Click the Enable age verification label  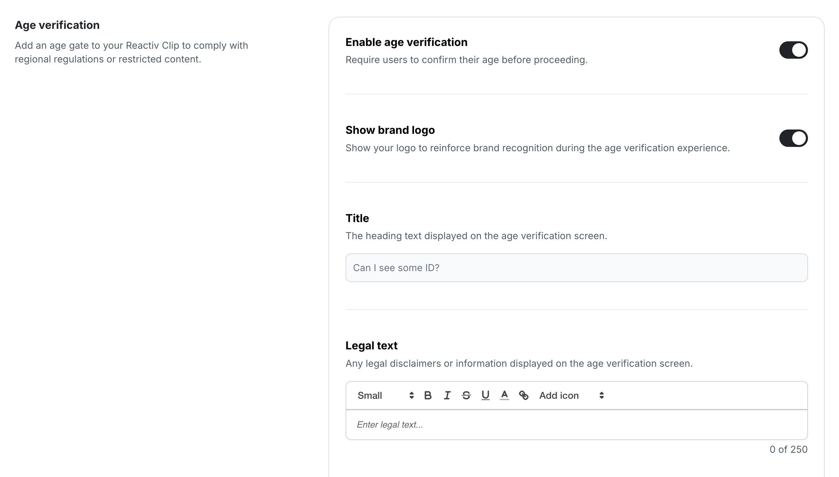[406, 42]
